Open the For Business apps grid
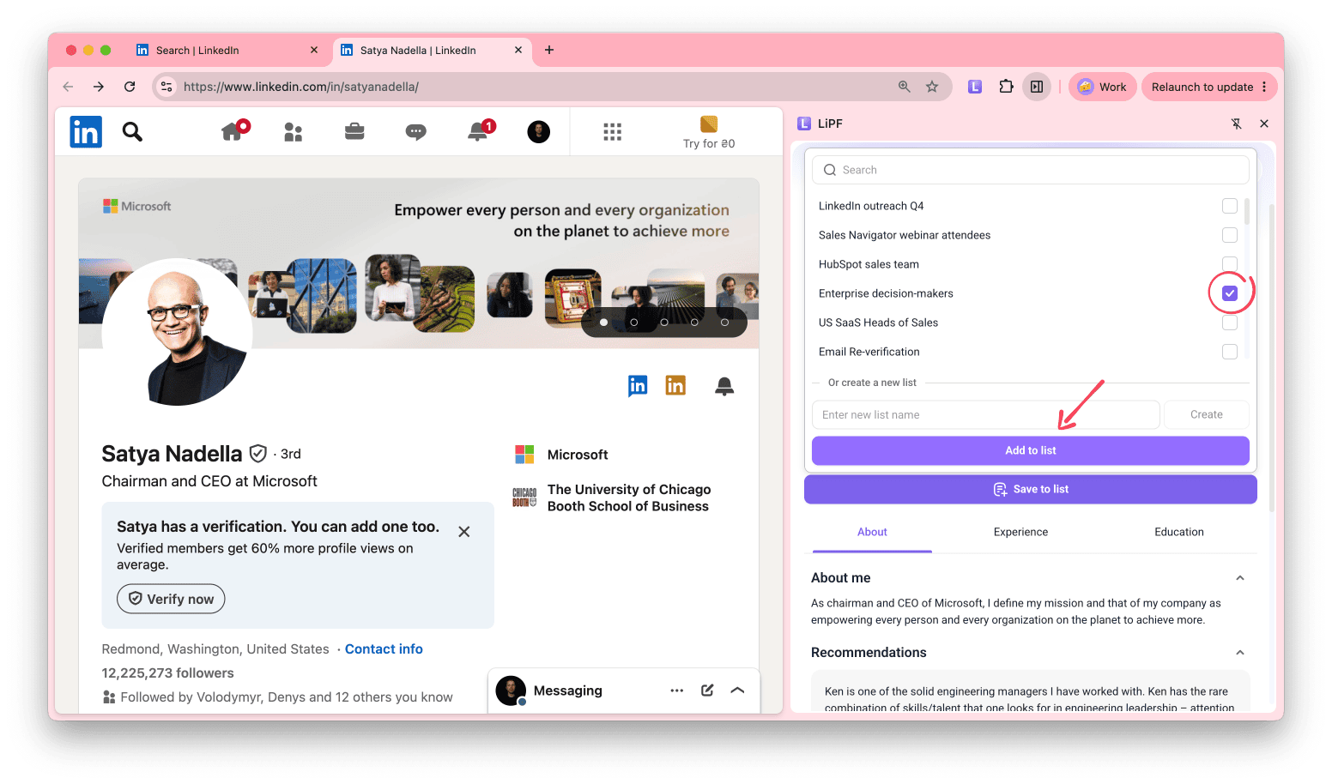This screenshot has height=784, width=1332. [x=612, y=131]
